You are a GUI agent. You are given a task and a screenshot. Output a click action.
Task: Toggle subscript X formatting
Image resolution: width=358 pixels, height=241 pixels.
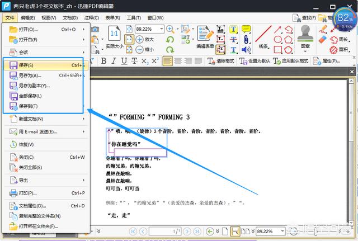145,61
